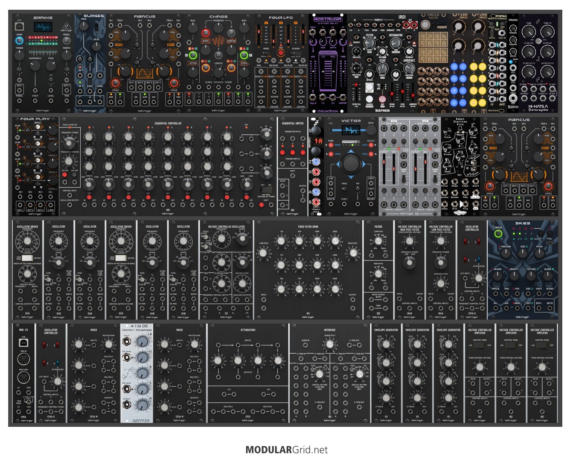
Task: Click the waveform display on Brains
Action: point(43,27)
